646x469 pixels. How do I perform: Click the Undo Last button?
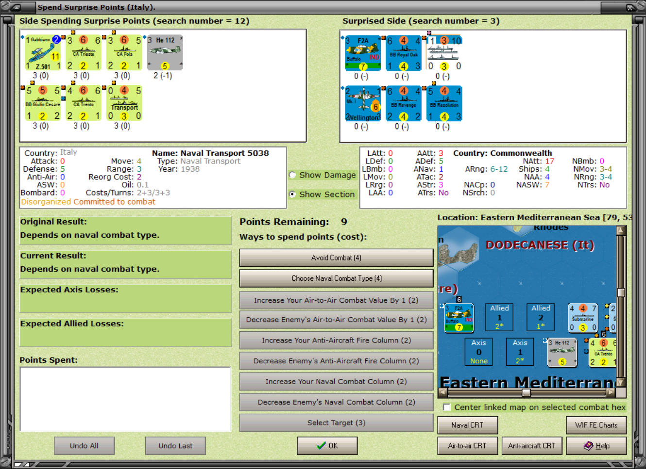click(175, 446)
